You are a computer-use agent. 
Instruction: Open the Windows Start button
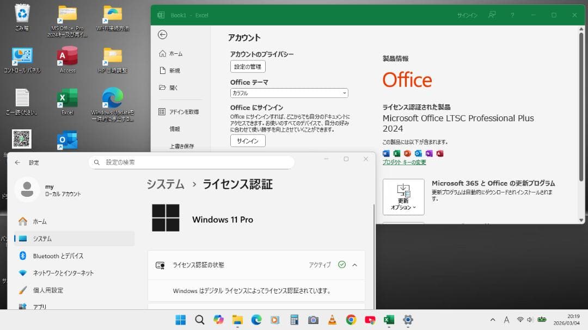(x=181, y=320)
